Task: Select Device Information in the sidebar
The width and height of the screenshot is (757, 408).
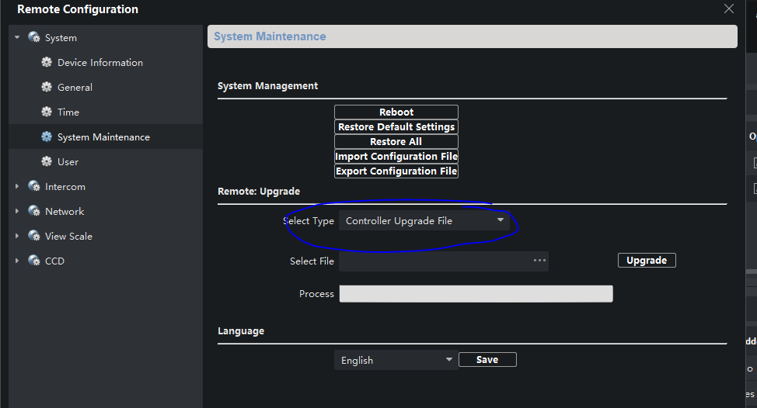Action: tap(99, 63)
